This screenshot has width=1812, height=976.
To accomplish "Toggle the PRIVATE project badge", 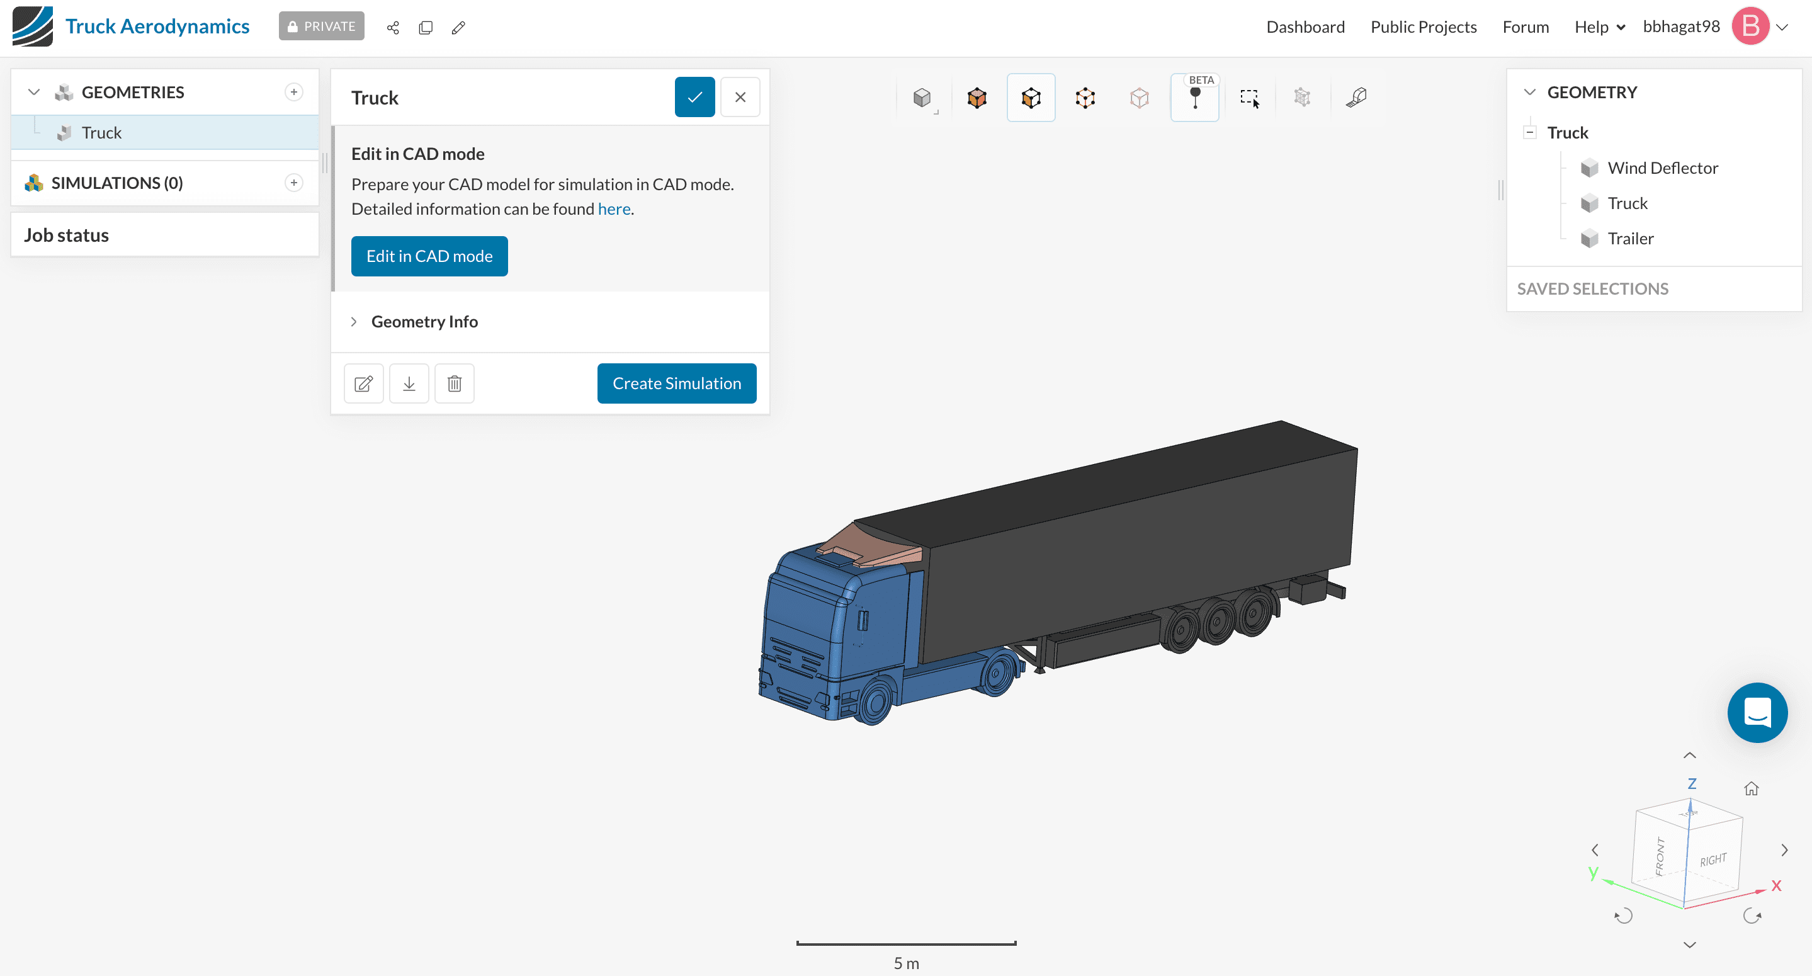I will (322, 26).
